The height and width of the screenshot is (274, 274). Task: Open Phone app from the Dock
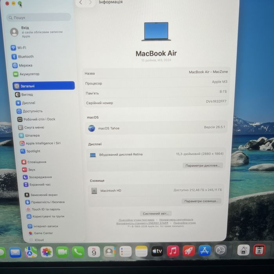78,252
